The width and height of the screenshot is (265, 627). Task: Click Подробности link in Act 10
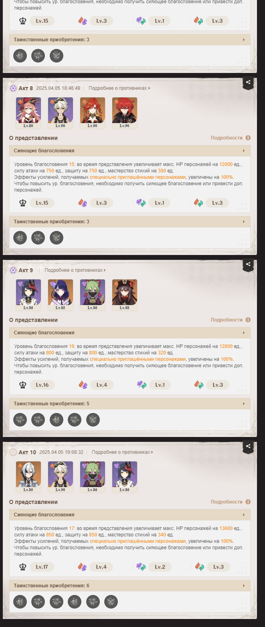pyautogui.click(x=227, y=502)
